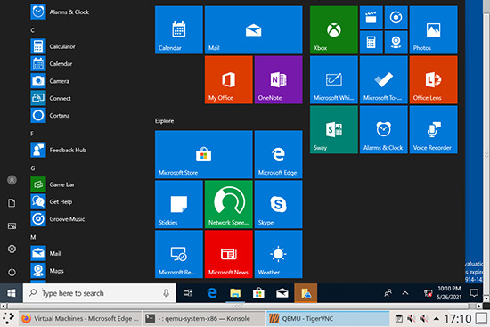Open the OneNote tile
The height and width of the screenshot is (327, 490).
(279, 79)
